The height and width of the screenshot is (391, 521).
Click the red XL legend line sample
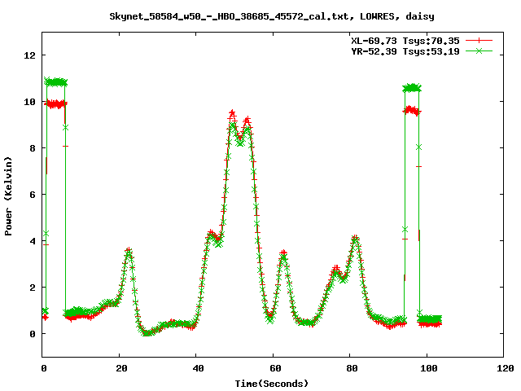click(479, 41)
